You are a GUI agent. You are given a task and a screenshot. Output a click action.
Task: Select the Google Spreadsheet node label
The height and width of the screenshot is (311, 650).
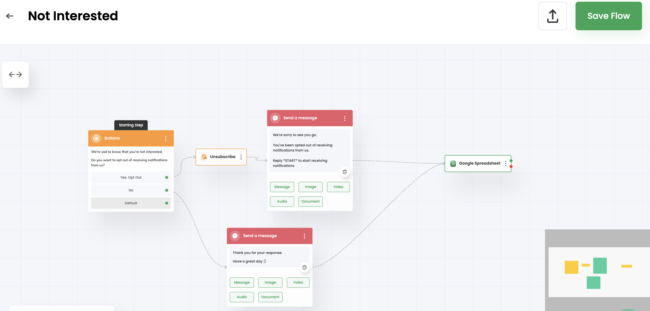click(x=480, y=163)
